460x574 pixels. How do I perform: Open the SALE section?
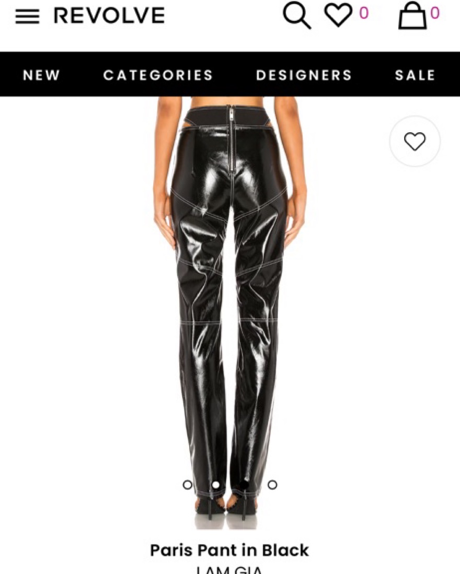[415, 75]
